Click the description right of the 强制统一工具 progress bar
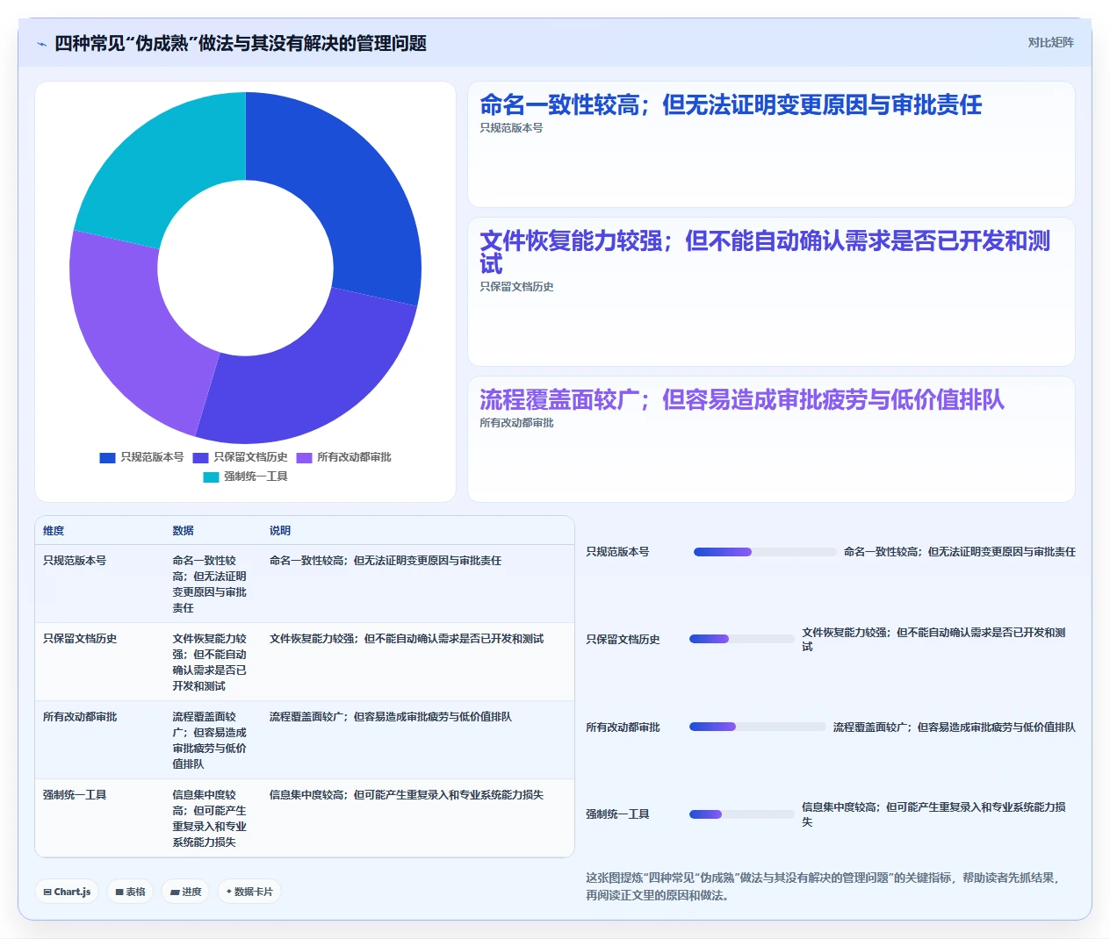Screen dimensions: 1110x939 pyautogui.click(x=934, y=814)
